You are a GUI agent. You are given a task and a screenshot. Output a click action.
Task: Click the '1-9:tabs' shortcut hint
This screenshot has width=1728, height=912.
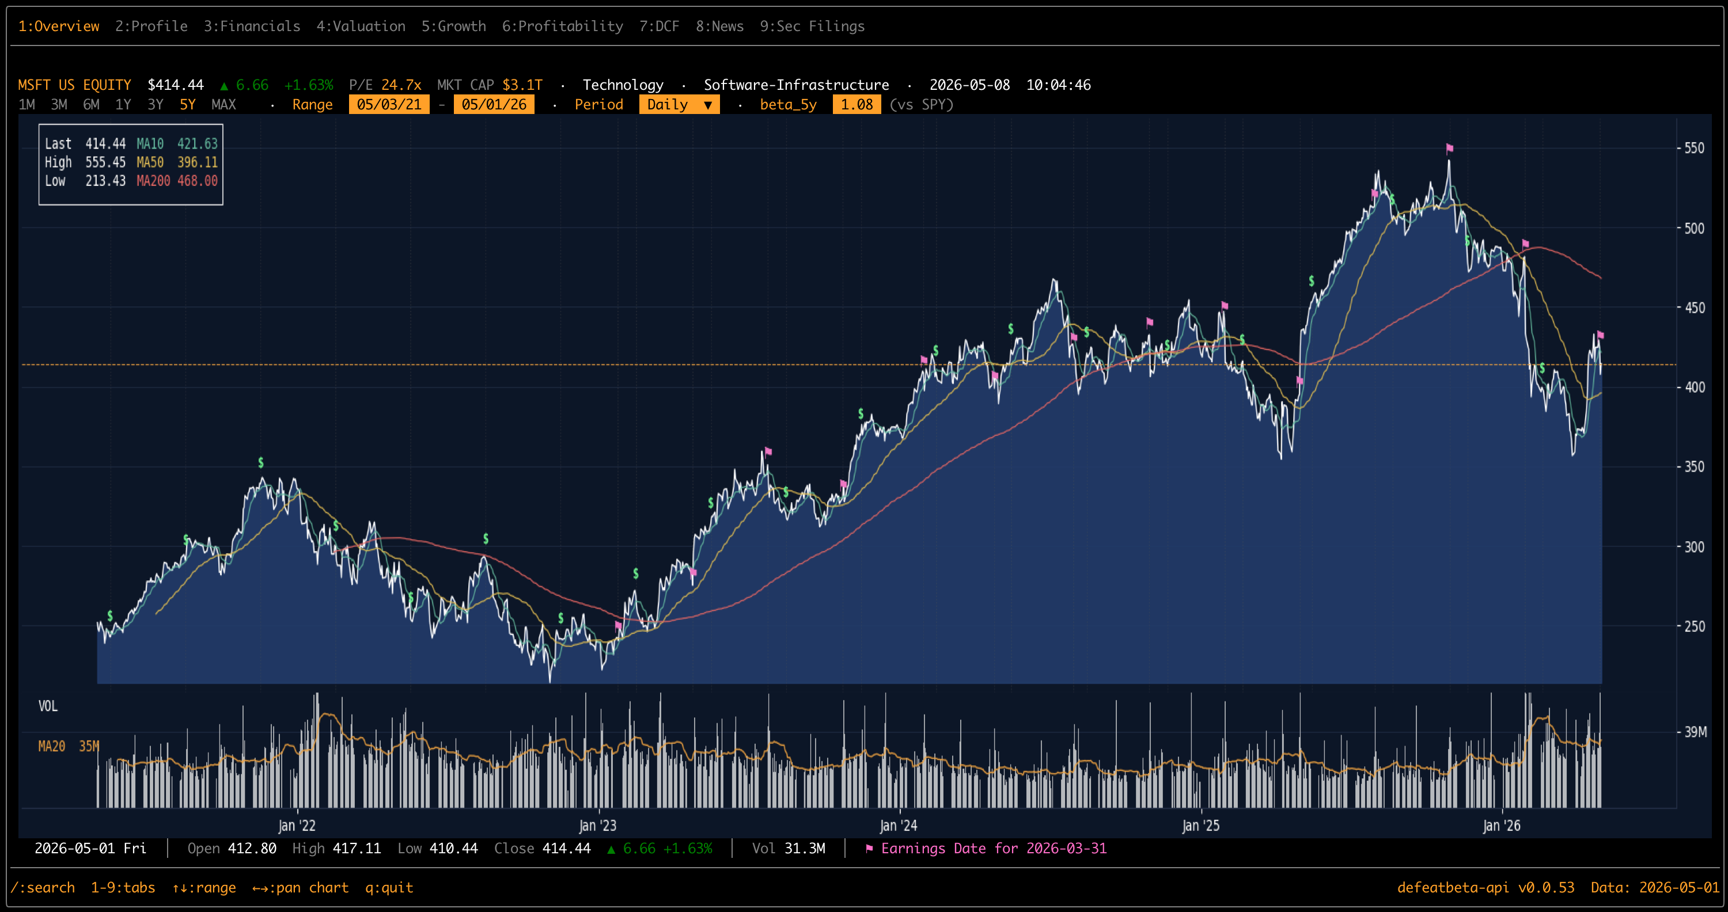click(123, 887)
